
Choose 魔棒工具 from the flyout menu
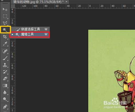tap(30, 34)
